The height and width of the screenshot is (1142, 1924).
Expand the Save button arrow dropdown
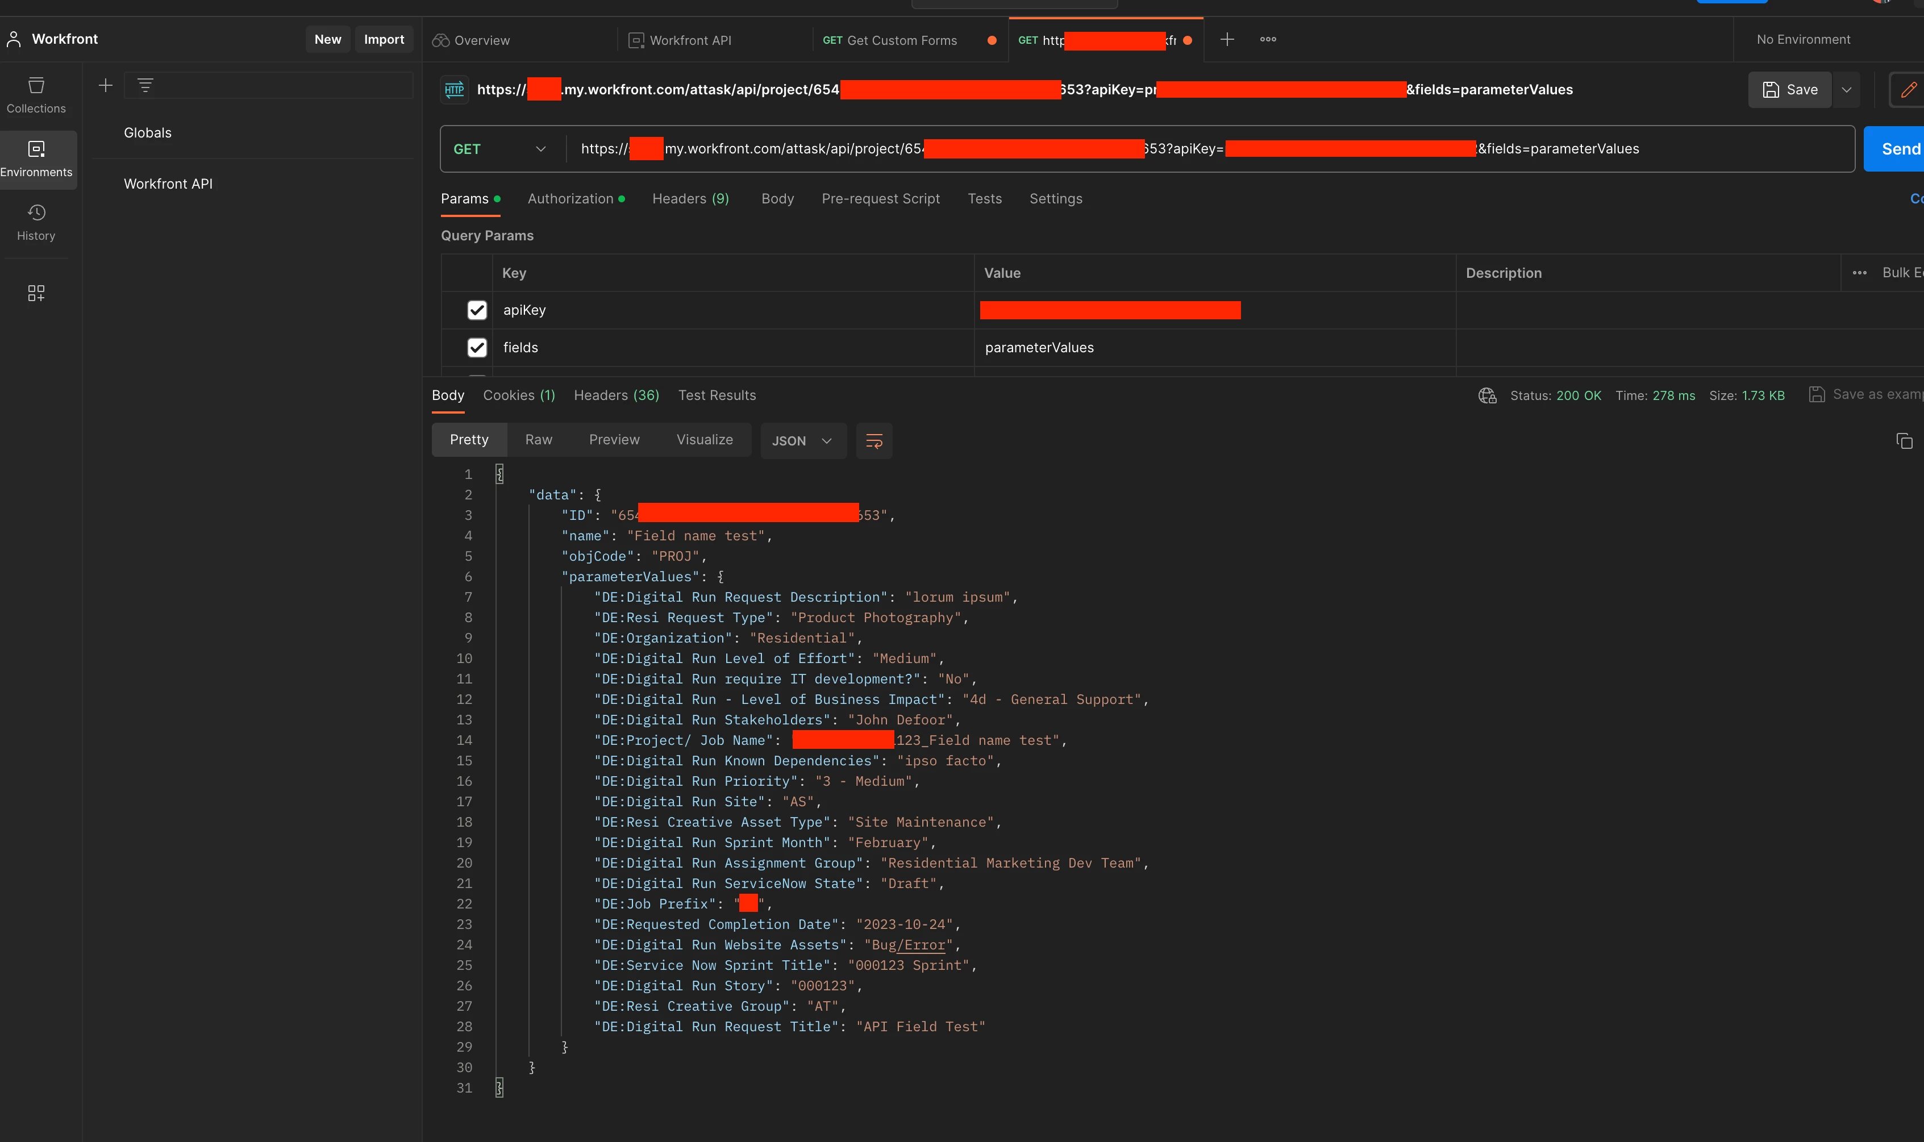[1846, 90]
